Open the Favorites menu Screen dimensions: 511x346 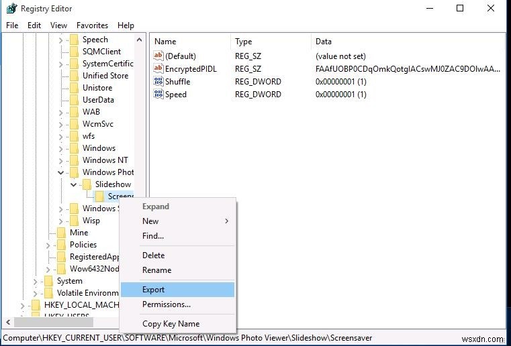coord(92,25)
